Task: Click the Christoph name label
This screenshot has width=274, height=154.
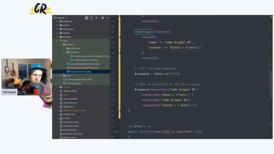Action: [9, 92]
